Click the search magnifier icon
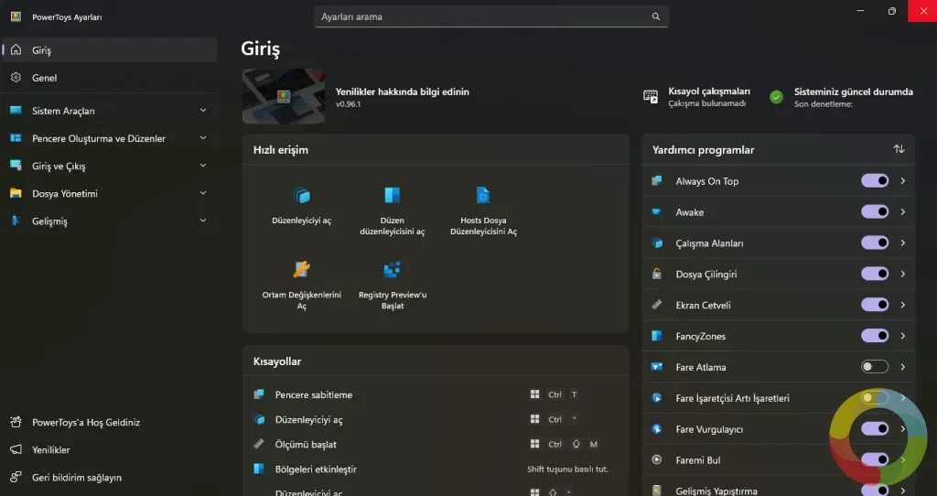Screen dimensions: 937x496 point(655,16)
